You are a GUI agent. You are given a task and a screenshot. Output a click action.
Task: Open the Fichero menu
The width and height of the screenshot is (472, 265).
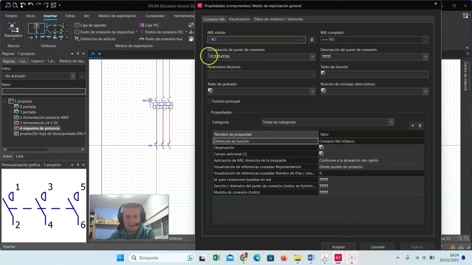(11, 16)
